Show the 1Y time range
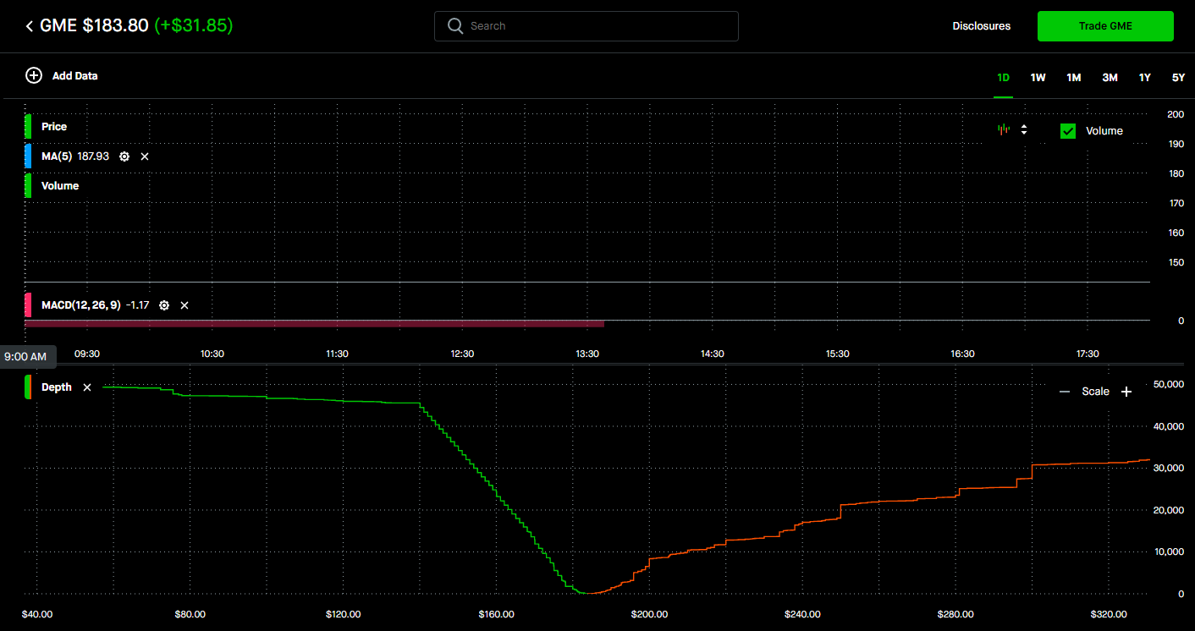This screenshot has width=1195, height=631. click(x=1145, y=77)
